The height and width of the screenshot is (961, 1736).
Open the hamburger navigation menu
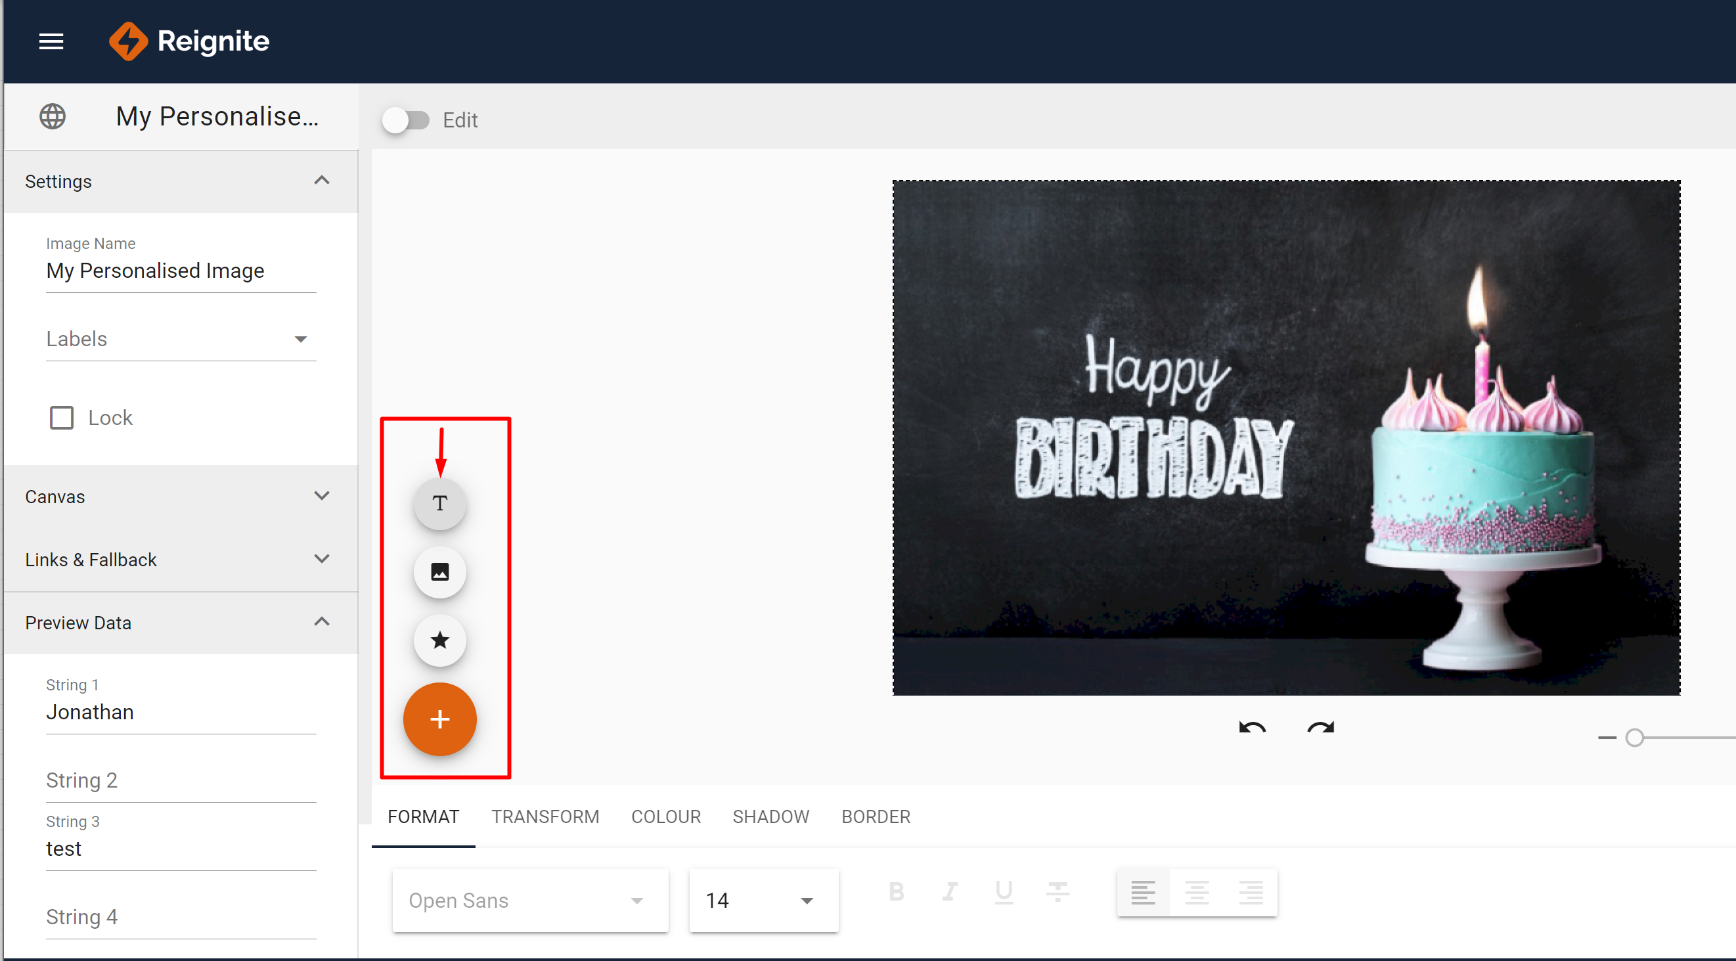tap(51, 42)
